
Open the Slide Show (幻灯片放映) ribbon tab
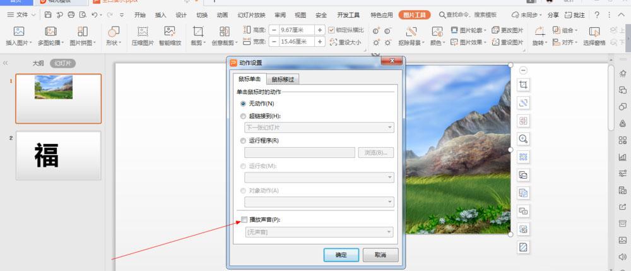(252, 15)
